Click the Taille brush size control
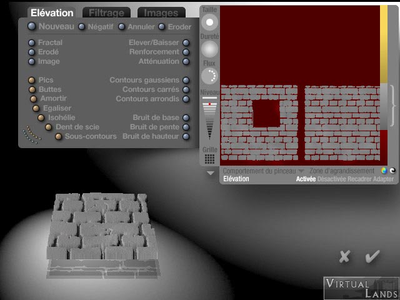 pos(210,23)
